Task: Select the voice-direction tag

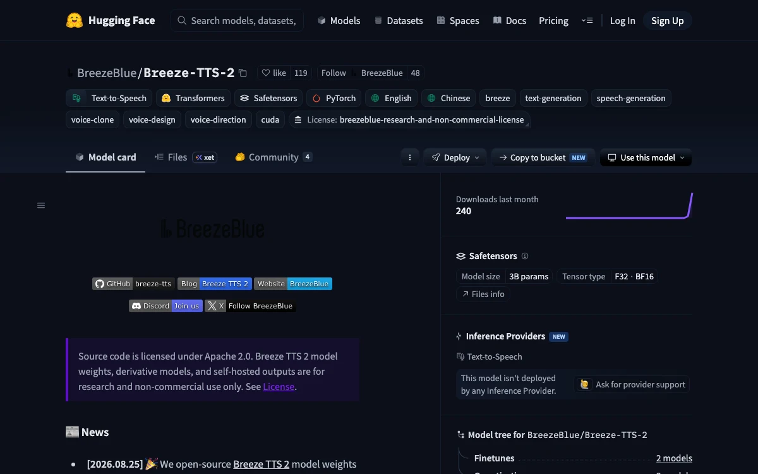Action: [219, 119]
